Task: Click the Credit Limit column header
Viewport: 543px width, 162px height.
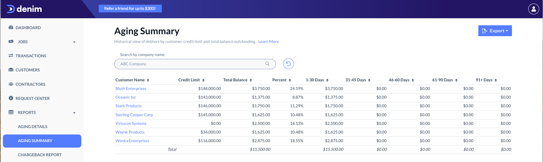Action: (189, 80)
